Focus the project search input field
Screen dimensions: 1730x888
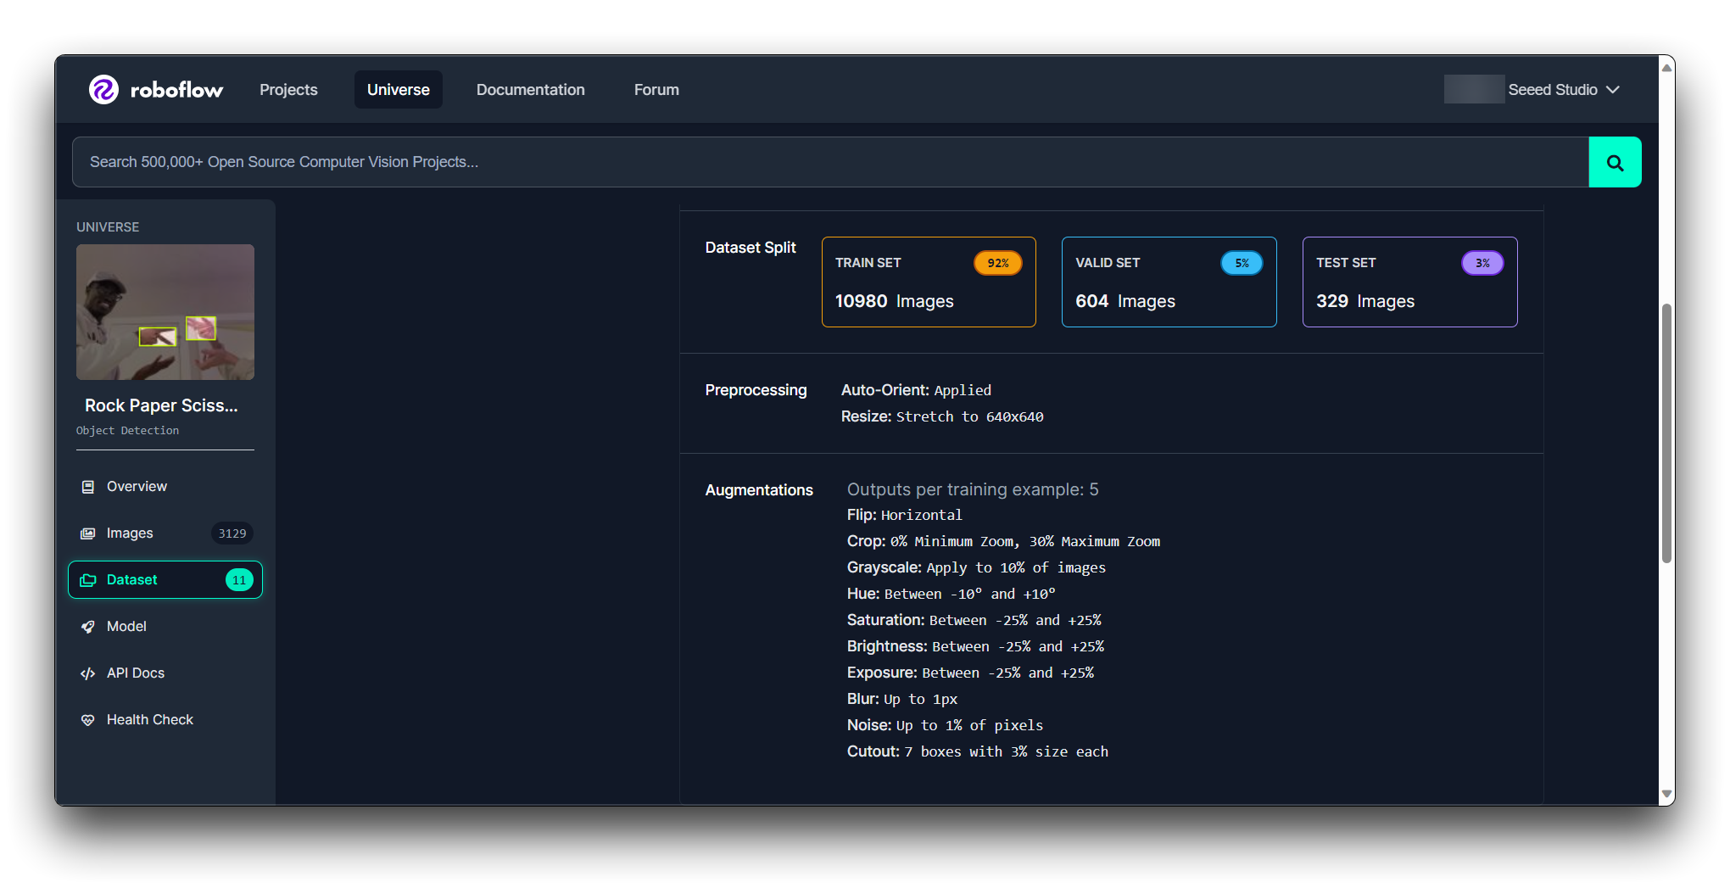pos(830,162)
